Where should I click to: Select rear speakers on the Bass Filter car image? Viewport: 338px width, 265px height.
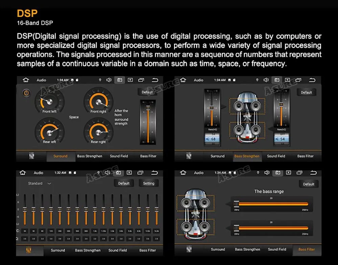coord(195,227)
